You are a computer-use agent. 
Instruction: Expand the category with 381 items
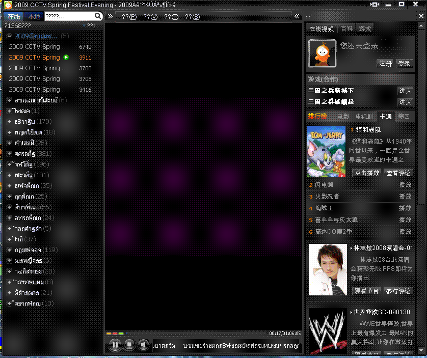(9, 154)
